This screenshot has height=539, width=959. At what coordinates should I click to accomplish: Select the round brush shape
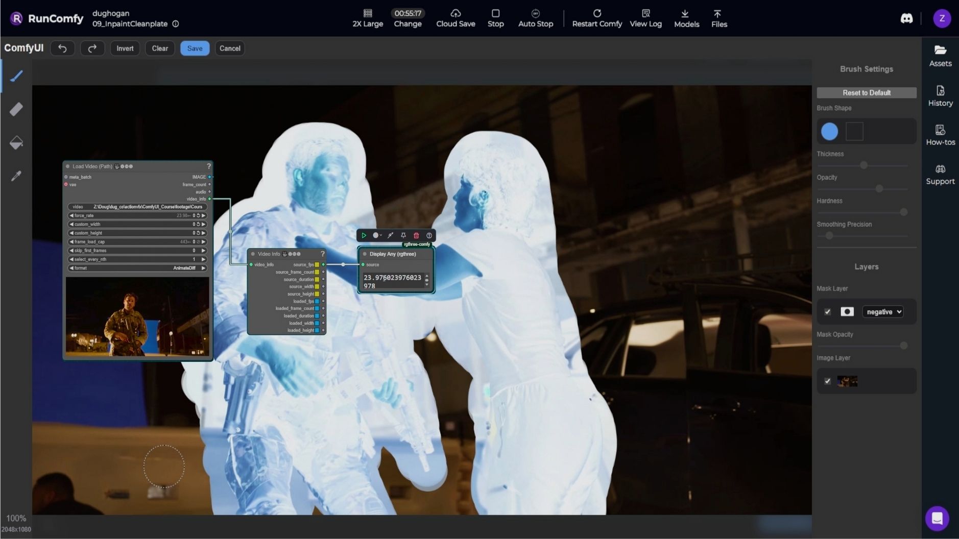(x=829, y=132)
